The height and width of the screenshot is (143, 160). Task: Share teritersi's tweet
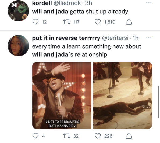(129, 136)
